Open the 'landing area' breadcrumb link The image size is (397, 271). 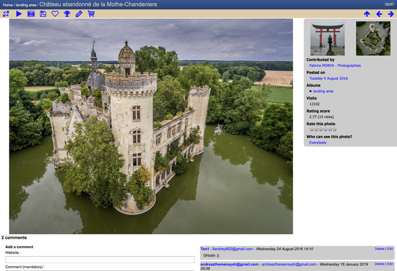click(x=26, y=4)
